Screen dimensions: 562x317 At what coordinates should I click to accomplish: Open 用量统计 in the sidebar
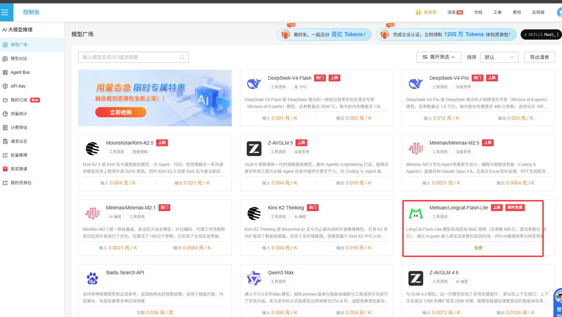coord(32,114)
